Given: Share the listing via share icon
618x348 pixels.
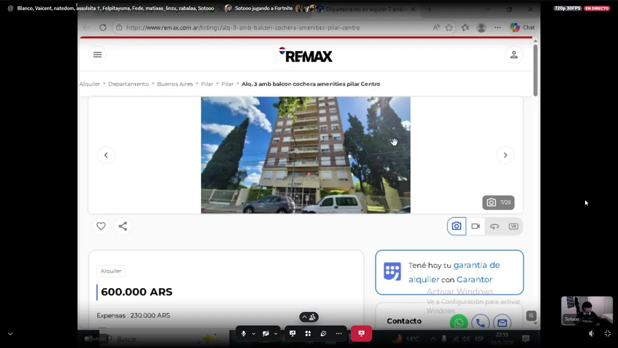Looking at the screenshot, I should [x=123, y=226].
